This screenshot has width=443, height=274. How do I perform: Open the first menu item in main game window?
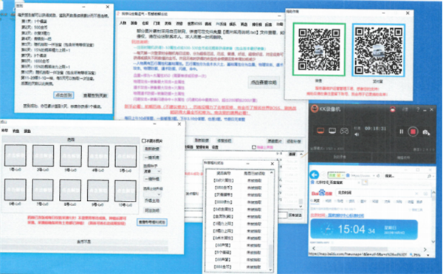pyautogui.click(x=123, y=23)
